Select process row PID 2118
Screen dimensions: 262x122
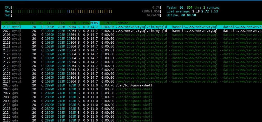coord(132,50)
